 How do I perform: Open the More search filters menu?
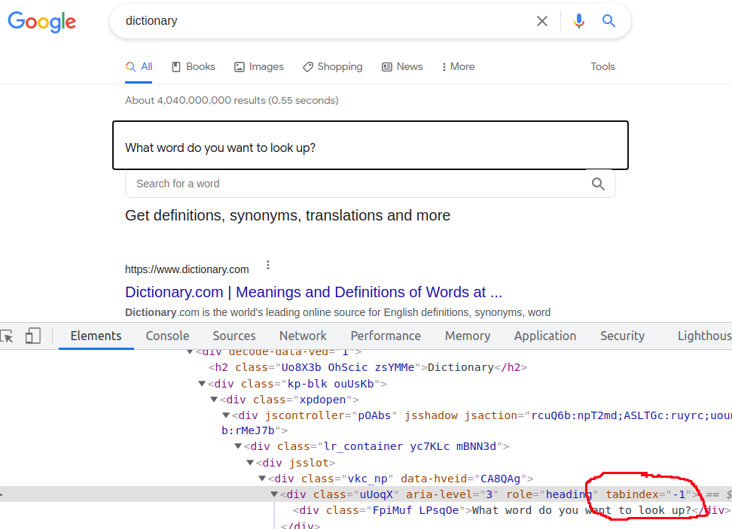coord(458,67)
